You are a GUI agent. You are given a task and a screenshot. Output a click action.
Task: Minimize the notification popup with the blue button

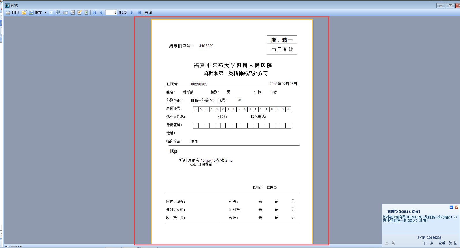451,207
